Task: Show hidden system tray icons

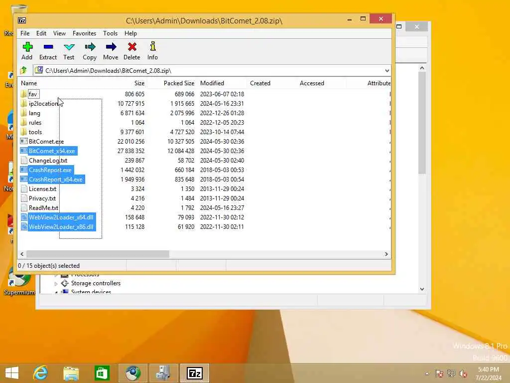Action: click(427, 374)
